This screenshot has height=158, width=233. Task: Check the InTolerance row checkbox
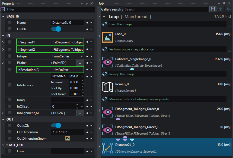pyautogui.click(x=10, y=85)
